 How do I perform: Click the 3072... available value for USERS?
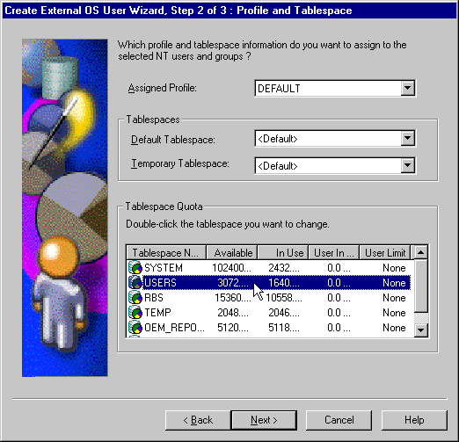coord(233,283)
